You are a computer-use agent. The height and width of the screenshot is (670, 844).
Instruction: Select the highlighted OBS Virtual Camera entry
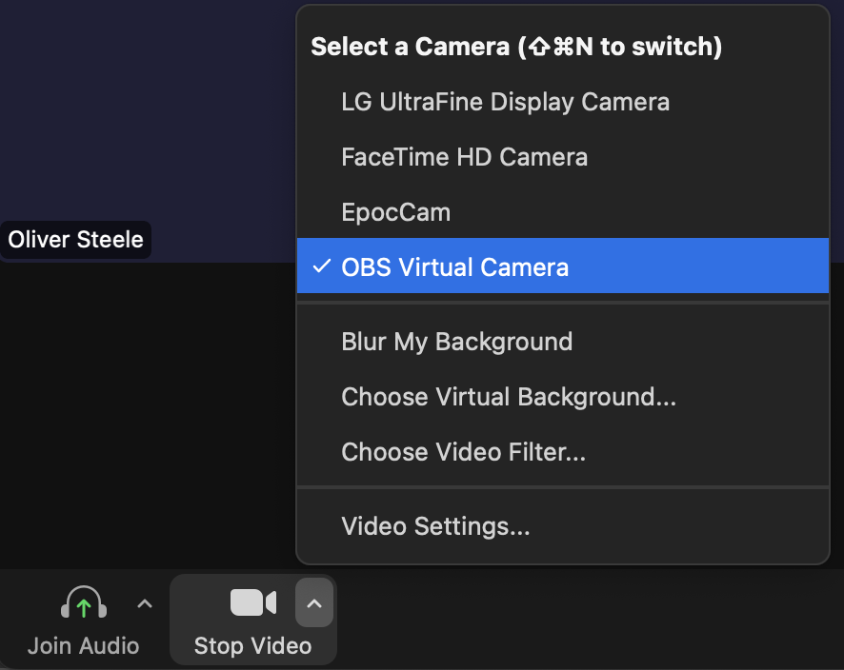coord(454,266)
